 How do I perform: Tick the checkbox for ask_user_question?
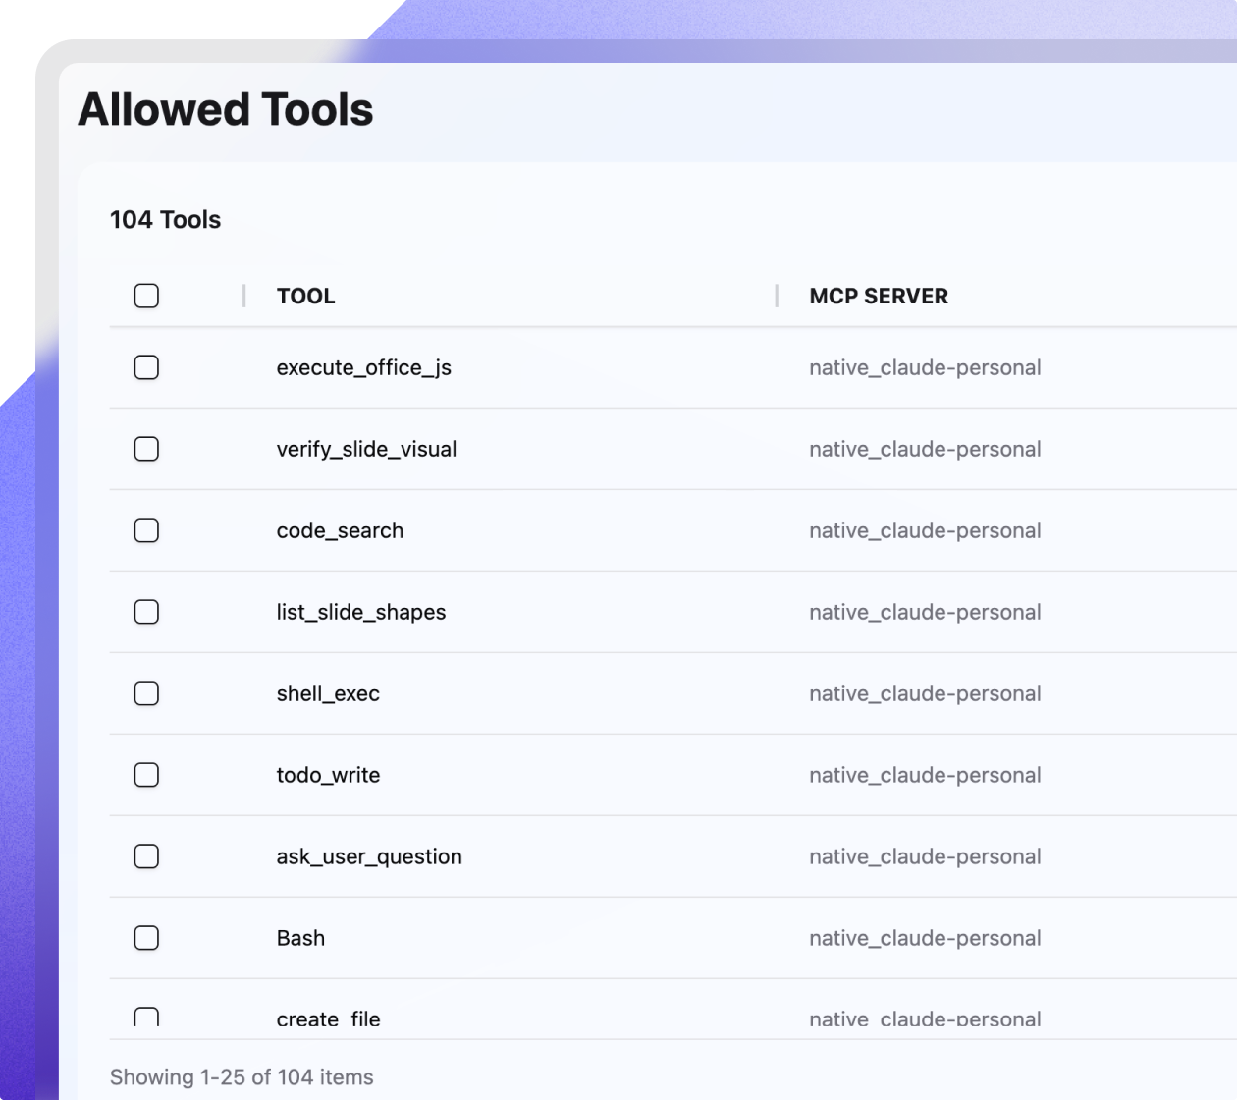(146, 856)
